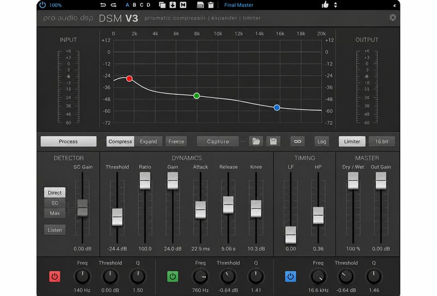The height and width of the screenshot is (296, 437).
Task: Click the LF timing fader handle
Action: click(291, 235)
